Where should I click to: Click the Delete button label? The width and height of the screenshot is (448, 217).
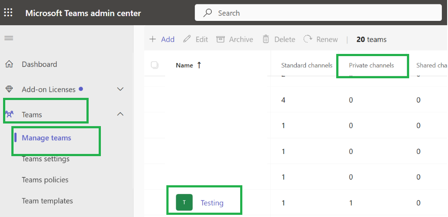(x=285, y=39)
